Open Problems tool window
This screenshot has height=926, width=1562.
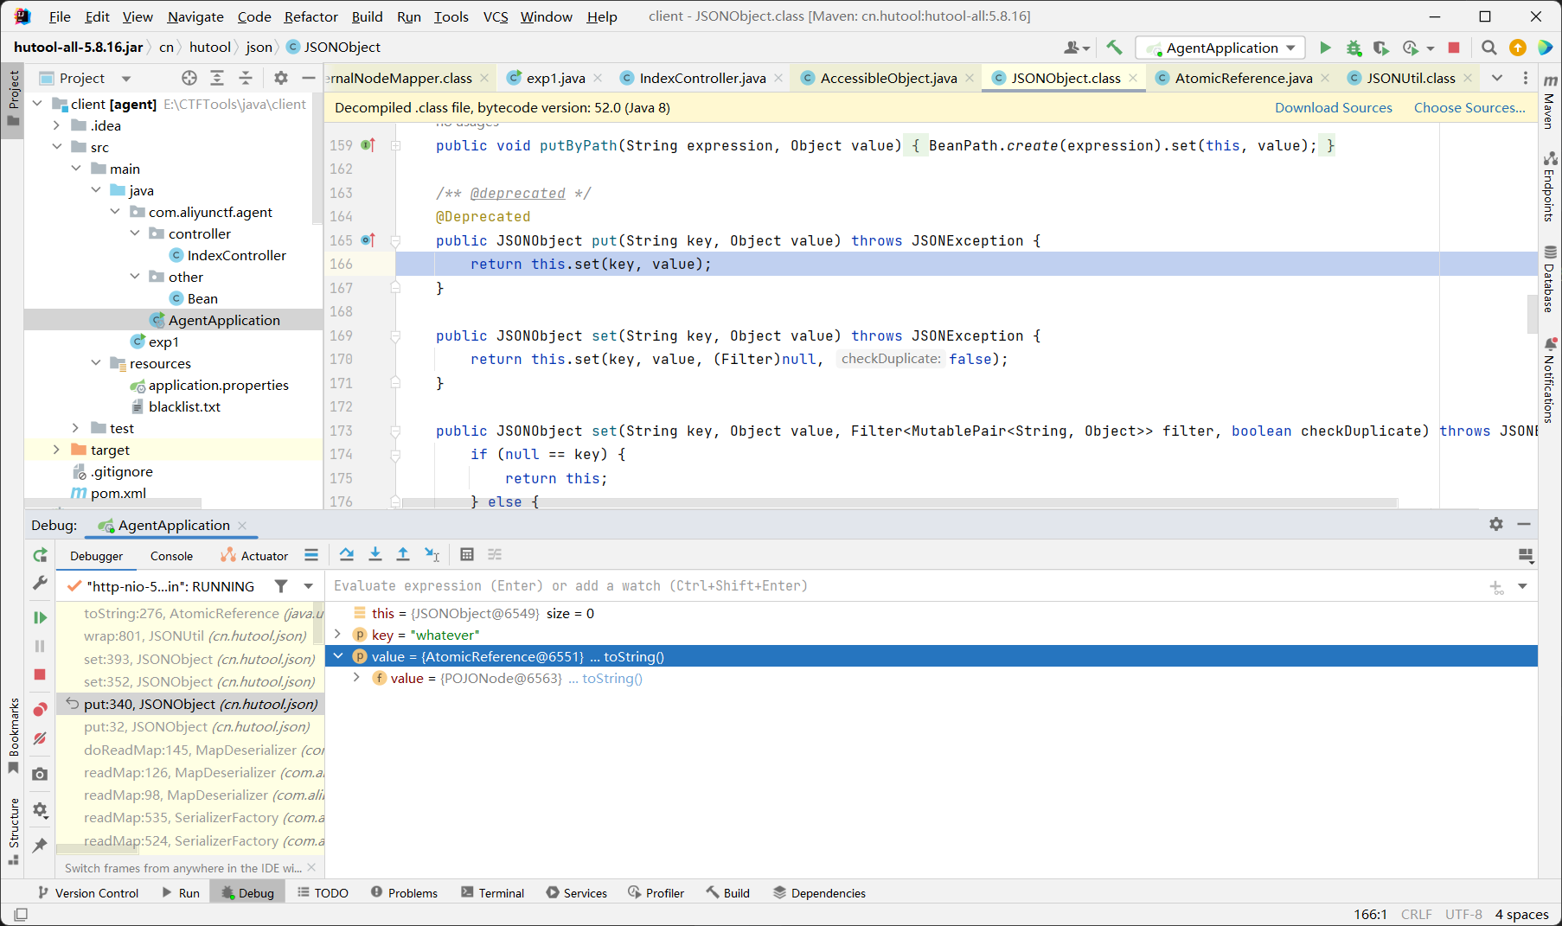click(x=404, y=893)
